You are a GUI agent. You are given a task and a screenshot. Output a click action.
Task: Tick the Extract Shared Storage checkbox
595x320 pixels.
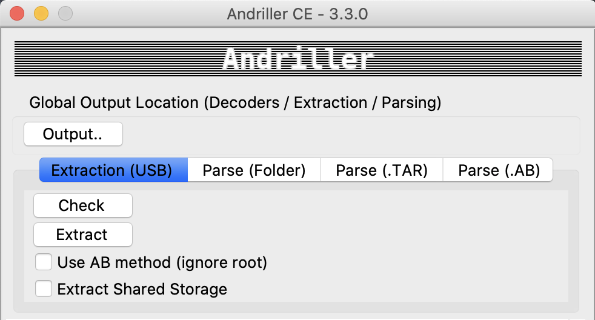point(44,289)
